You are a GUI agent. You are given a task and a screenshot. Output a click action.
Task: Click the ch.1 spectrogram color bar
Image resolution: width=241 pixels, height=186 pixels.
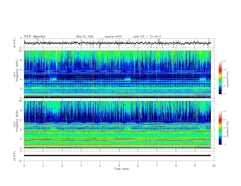220,77
